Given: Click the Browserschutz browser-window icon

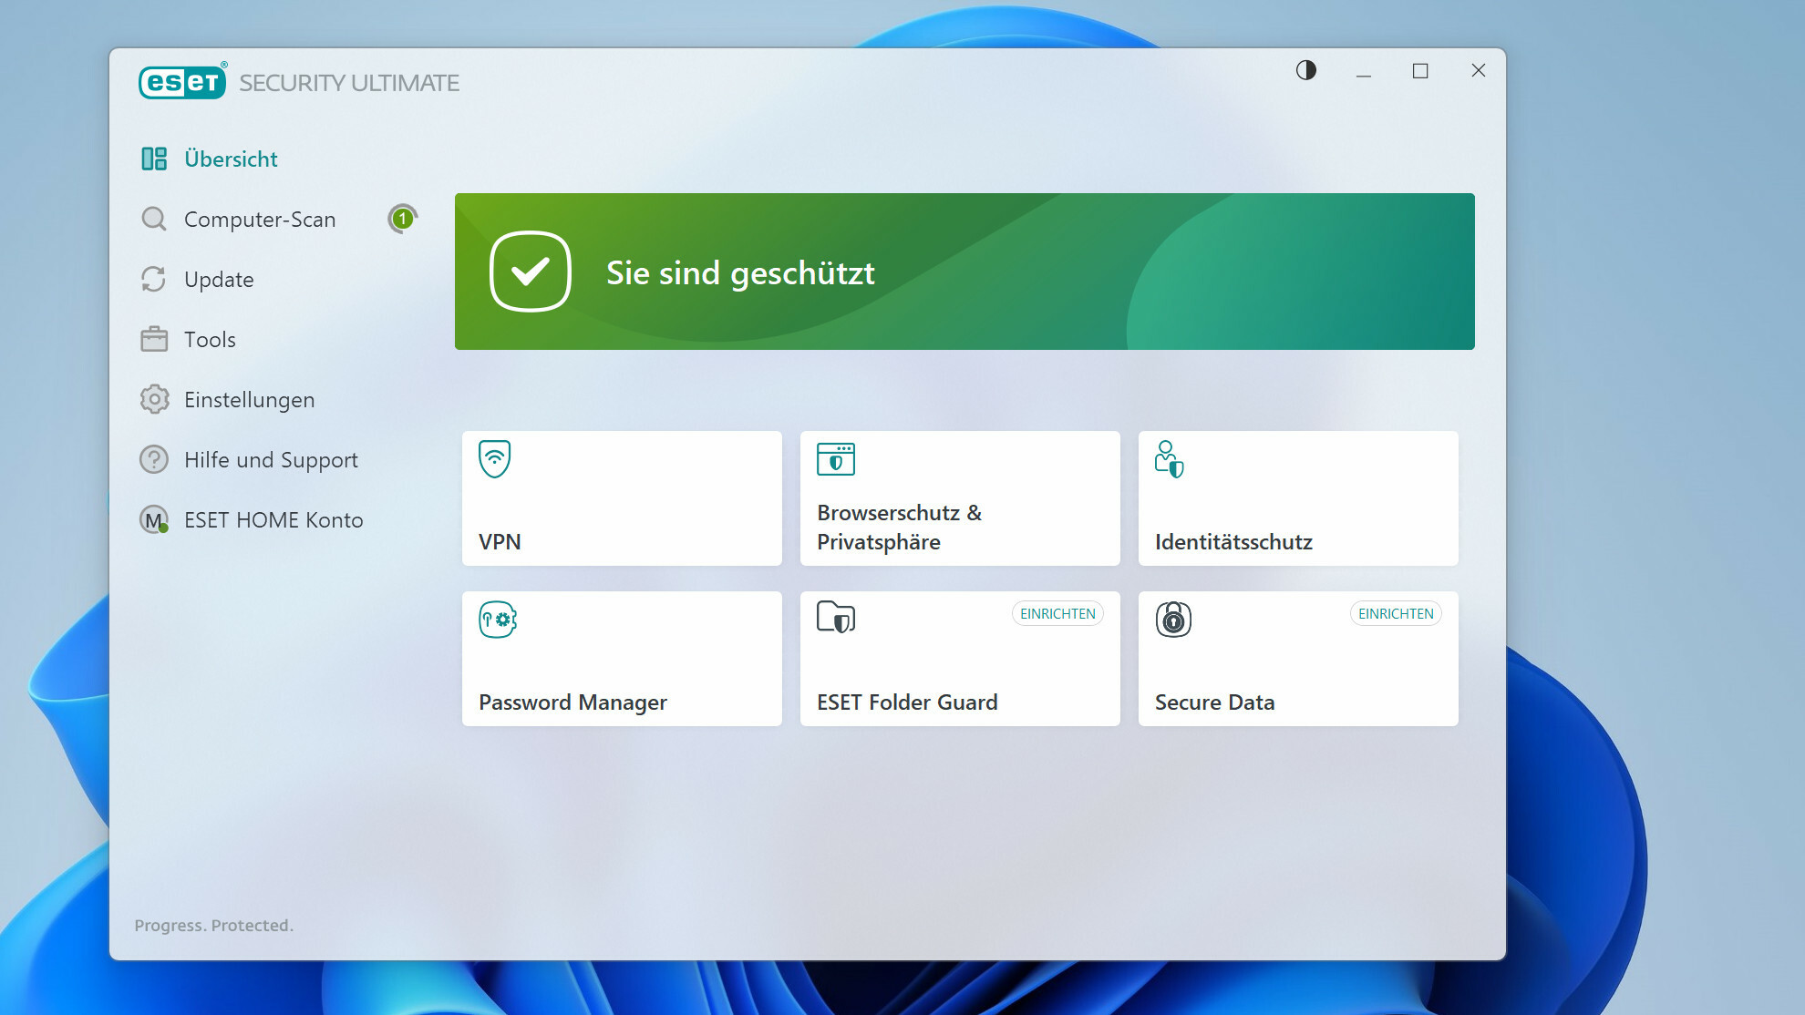Looking at the screenshot, I should [x=836, y=459].
